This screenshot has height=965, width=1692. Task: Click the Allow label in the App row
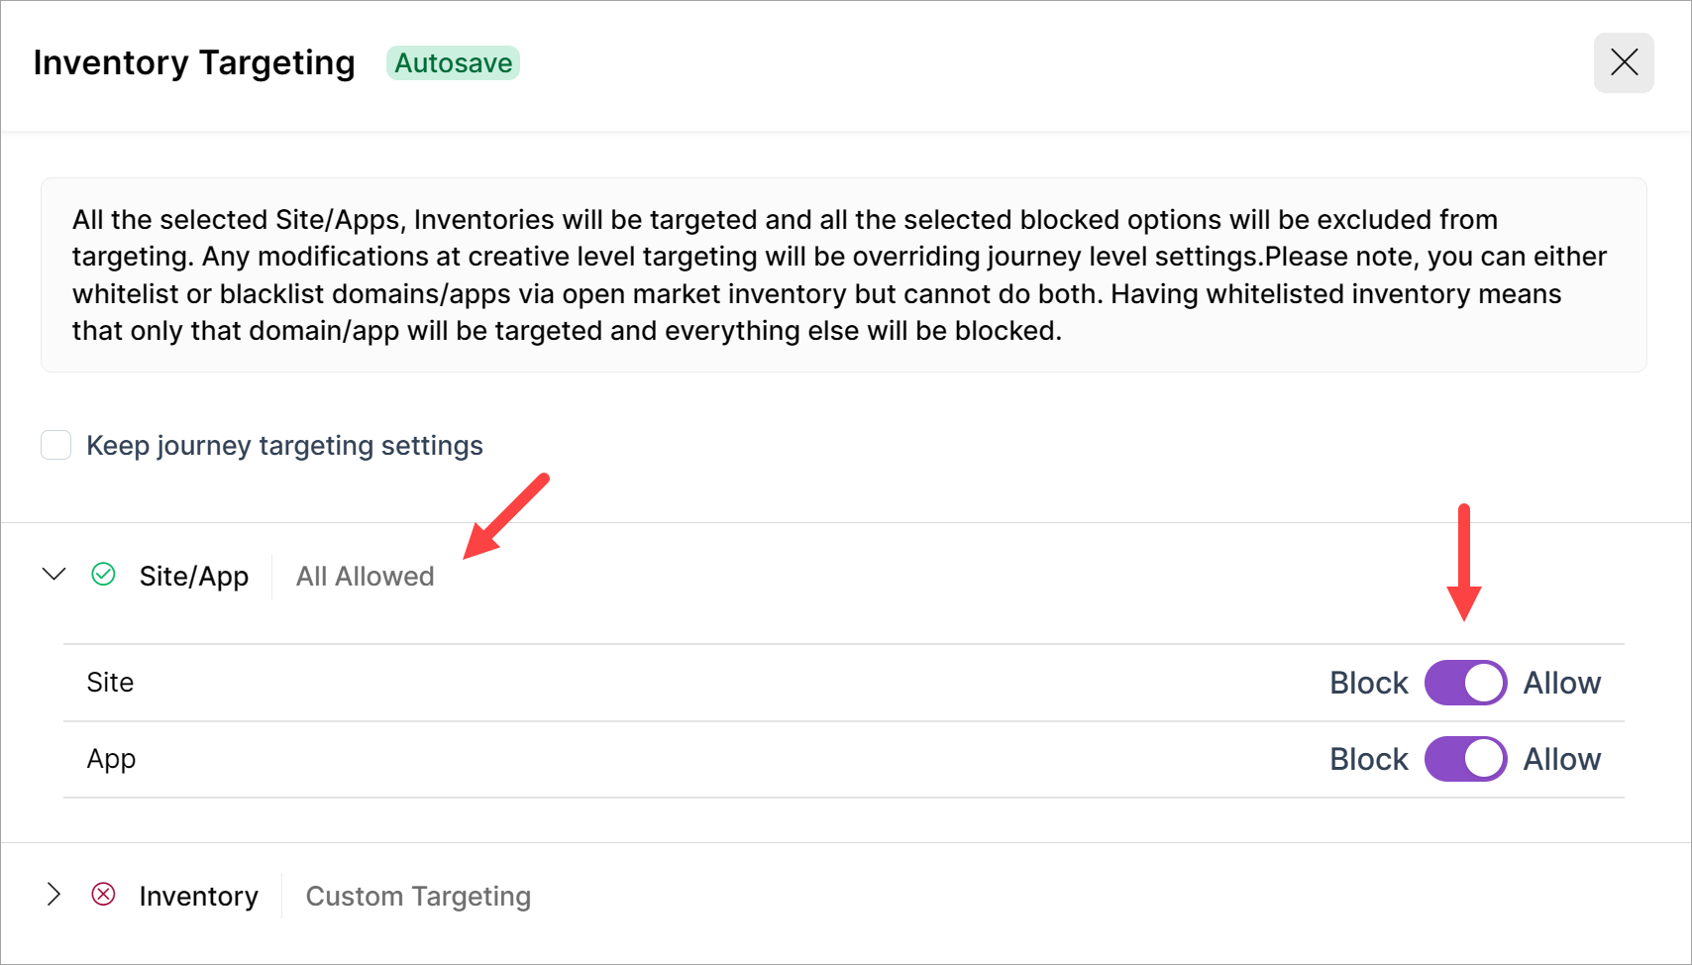1561,759
